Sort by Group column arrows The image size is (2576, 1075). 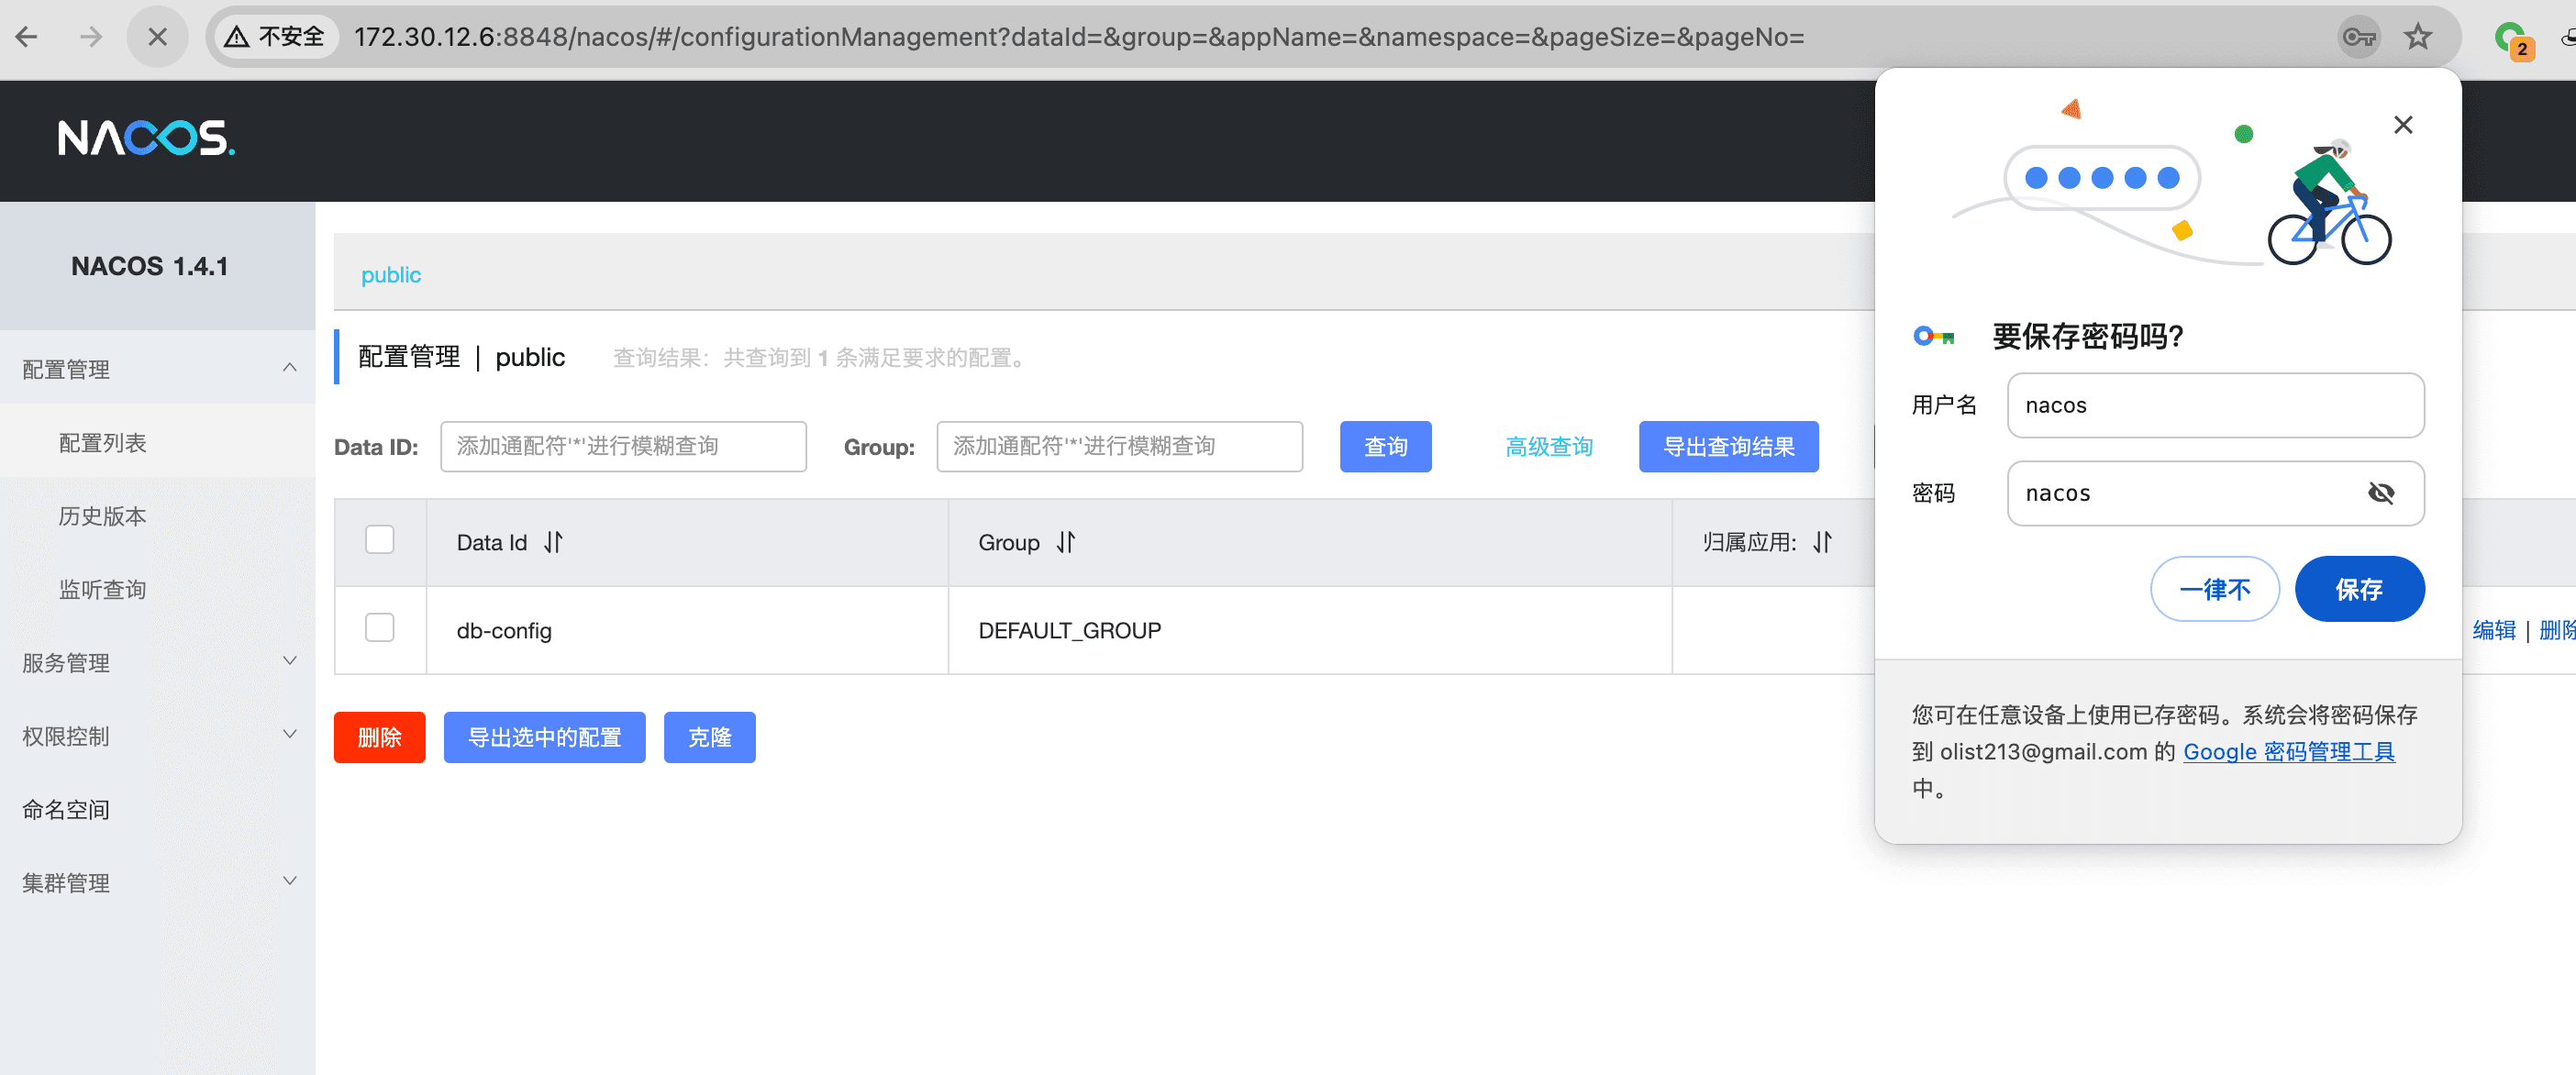(1066, 542)
